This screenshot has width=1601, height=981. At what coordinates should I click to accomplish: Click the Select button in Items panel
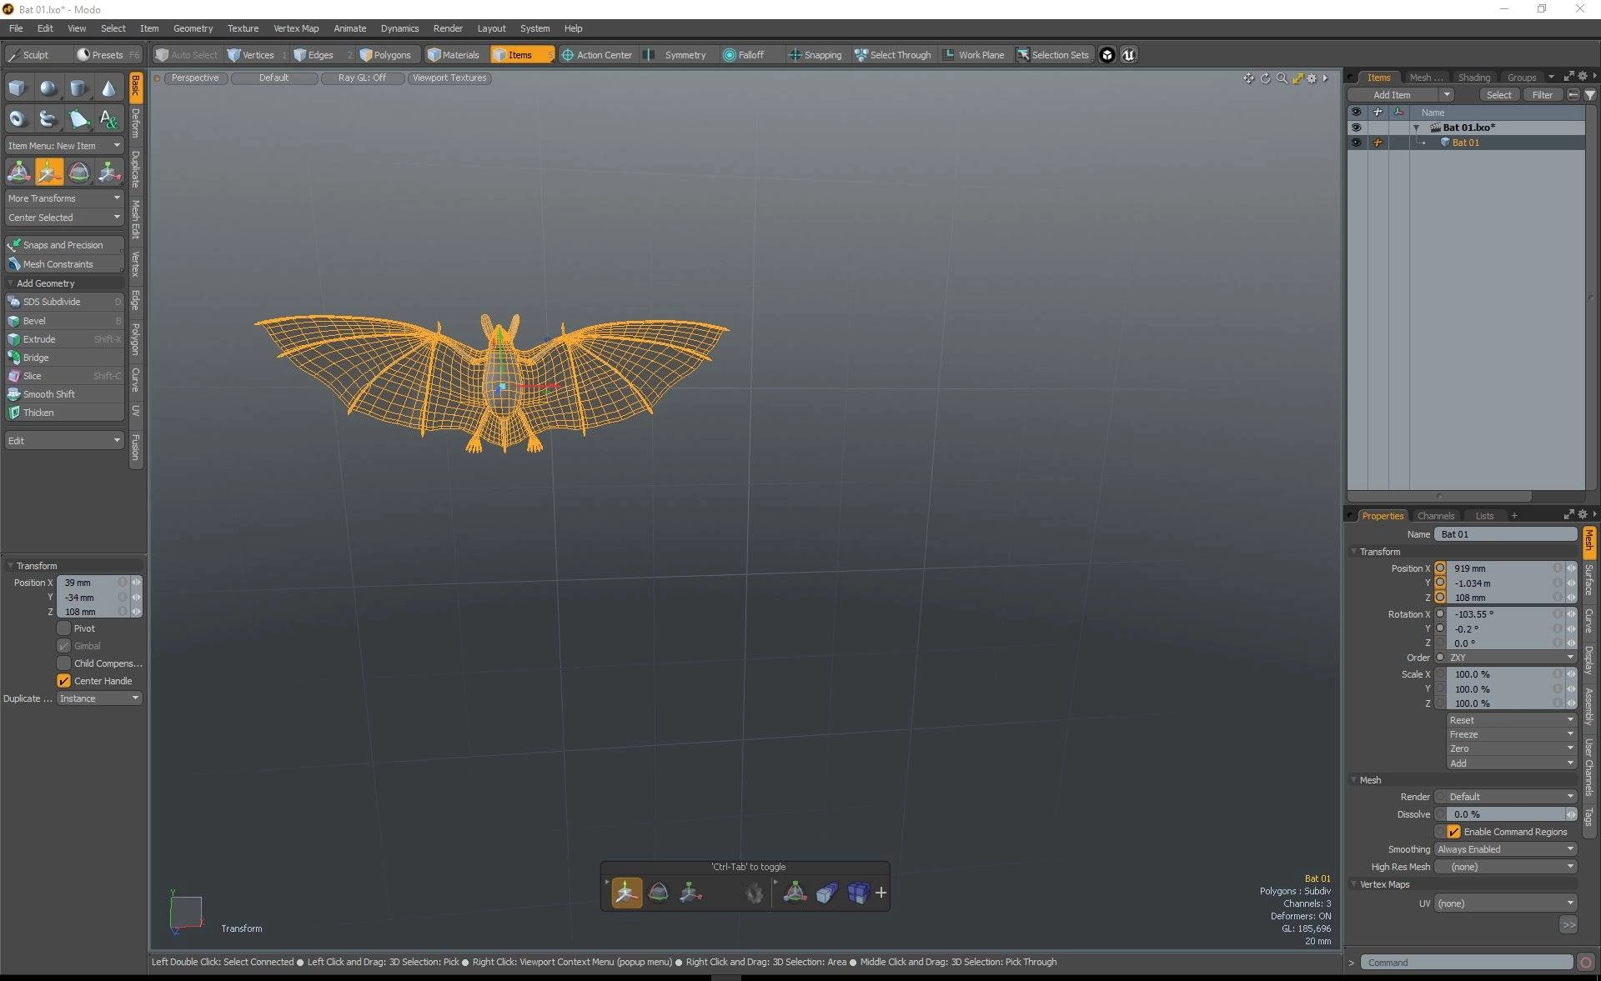[1498, 95]
